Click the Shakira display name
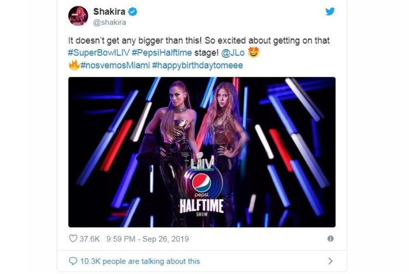The image size is (409, 274). [x=109, y=12]
